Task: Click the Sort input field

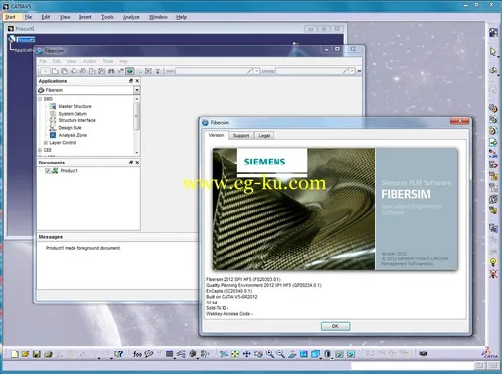Action: point(214,71)
